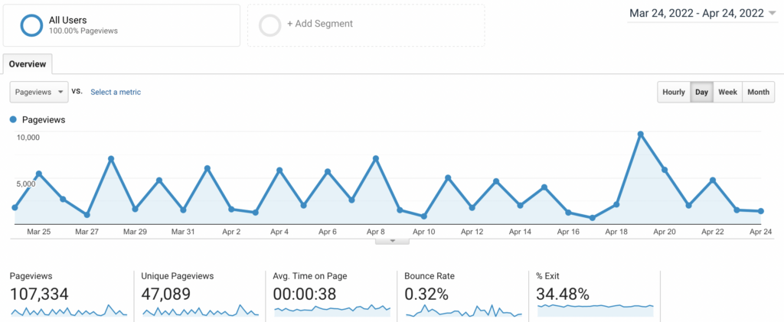Click the 'Unique Pageviews' label
Viewport: 784px width, 322px height.
178,276
